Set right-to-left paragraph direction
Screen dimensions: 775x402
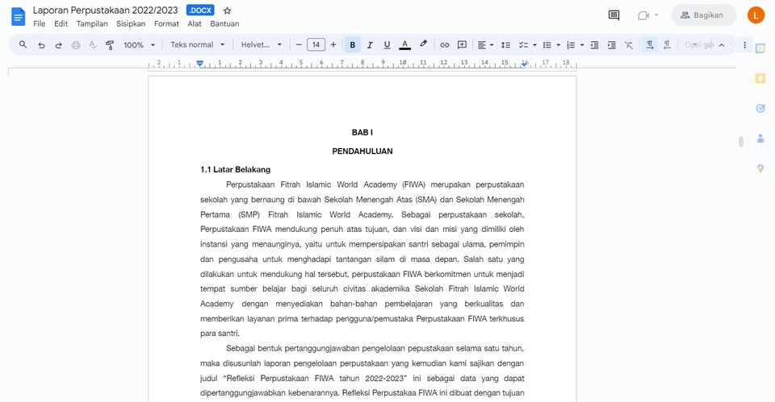pos(667,45)
